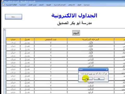The width and height of the screenshot is (125, 94).
Task: Select ٦ cell in the الأول rows
Action: [51, 56]
